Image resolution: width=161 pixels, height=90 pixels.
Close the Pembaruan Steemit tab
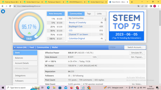(63, 2)
